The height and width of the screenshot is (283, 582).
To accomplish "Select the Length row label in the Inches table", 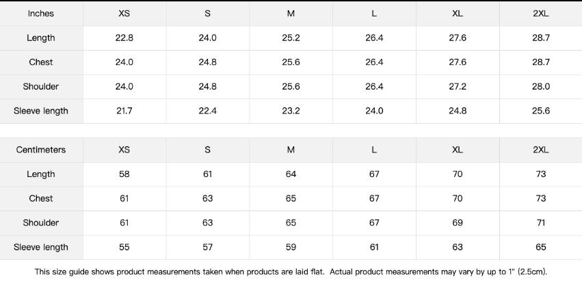I will pos(41,38).
